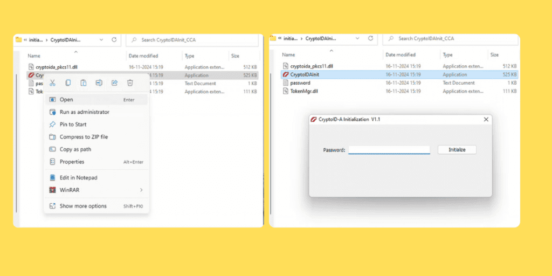552x276 pixels.
Task: Expand the WinRAR submenu arrow
Action: (x=141, y=190)
